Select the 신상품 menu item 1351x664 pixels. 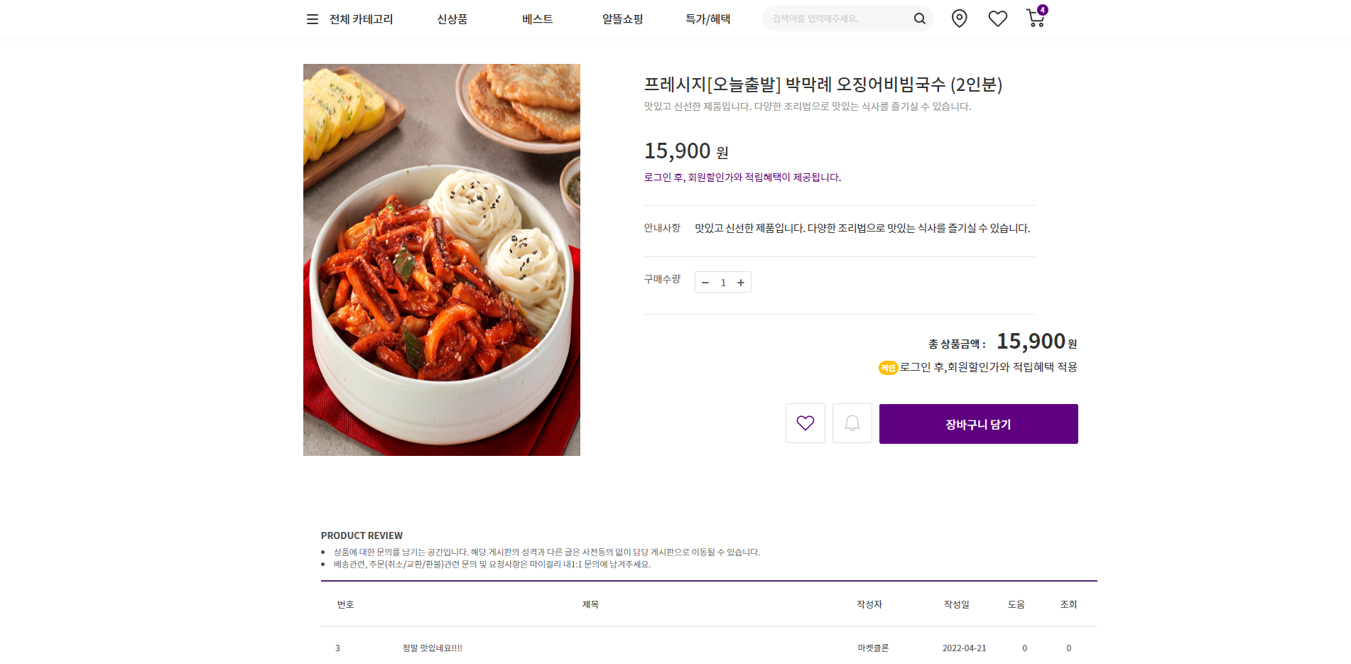tap(452, 19)
